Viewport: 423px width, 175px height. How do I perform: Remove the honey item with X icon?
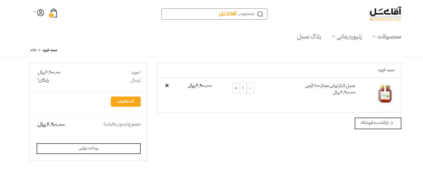tap(167, 85)
